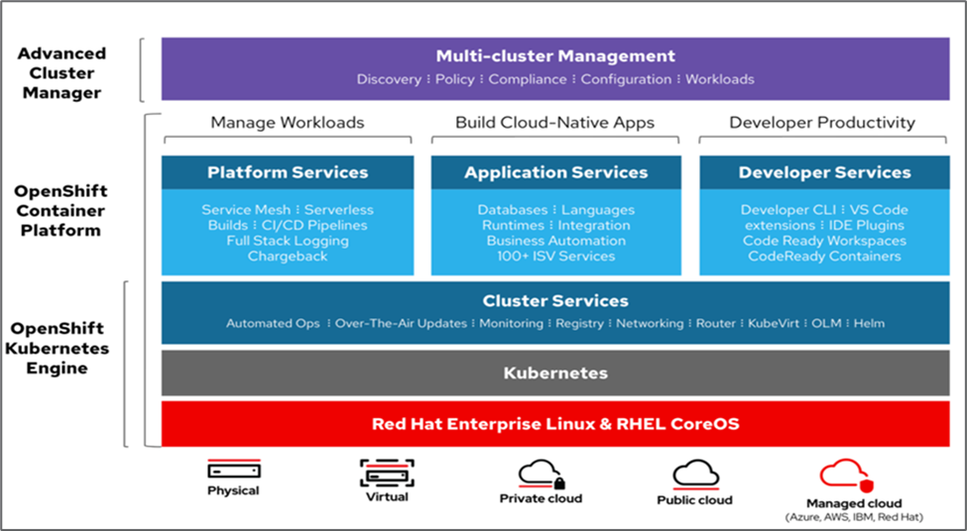
Task: Click the Service Mesh text
Action: coord(246,210)
